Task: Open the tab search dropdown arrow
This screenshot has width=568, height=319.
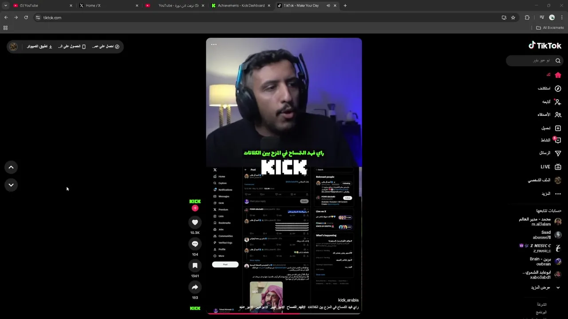Action: pyautogui.click(x=5, y=5)
